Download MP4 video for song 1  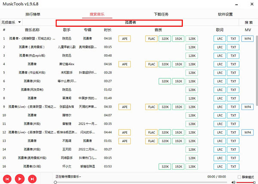click(247, 39)
